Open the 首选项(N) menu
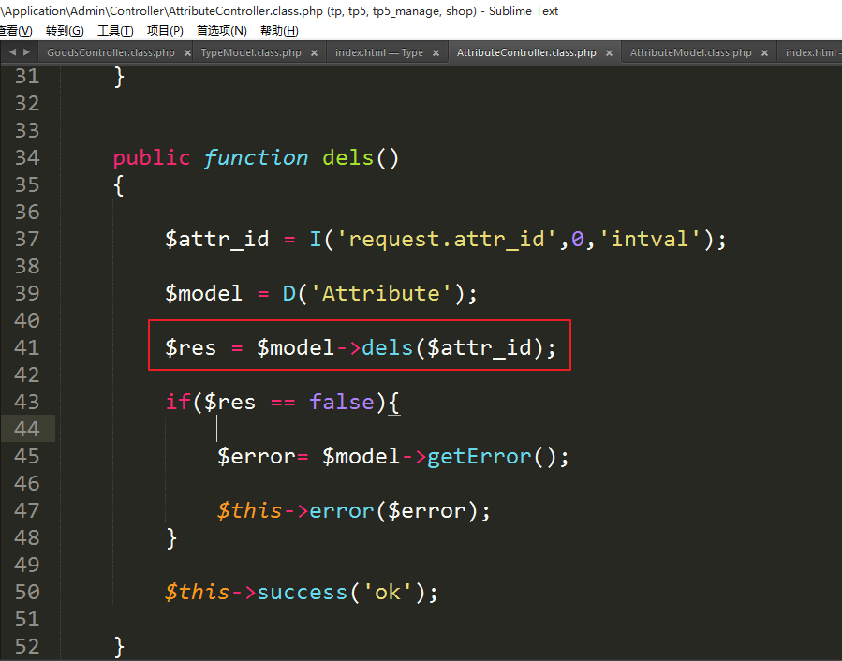 [221, 31]
